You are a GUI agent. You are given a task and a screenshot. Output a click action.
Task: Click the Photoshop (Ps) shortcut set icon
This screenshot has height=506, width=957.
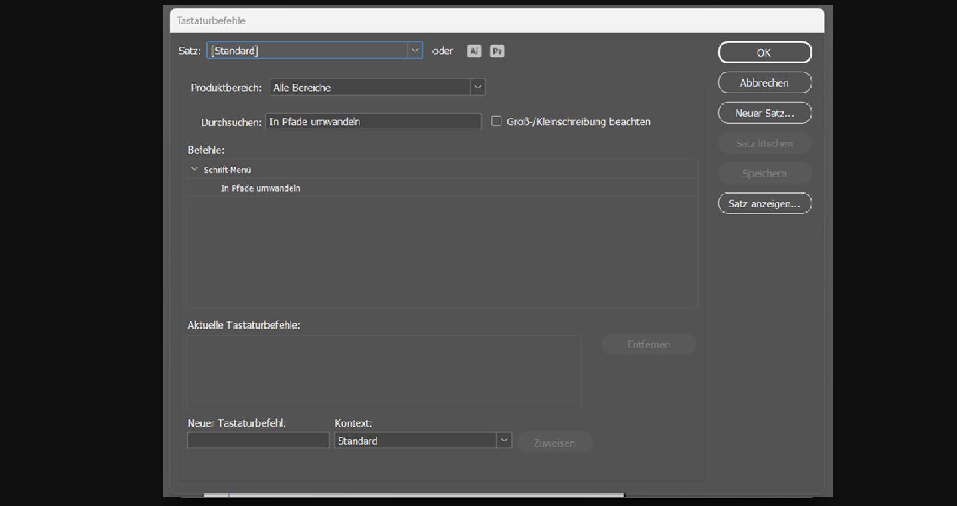(497, 51)
